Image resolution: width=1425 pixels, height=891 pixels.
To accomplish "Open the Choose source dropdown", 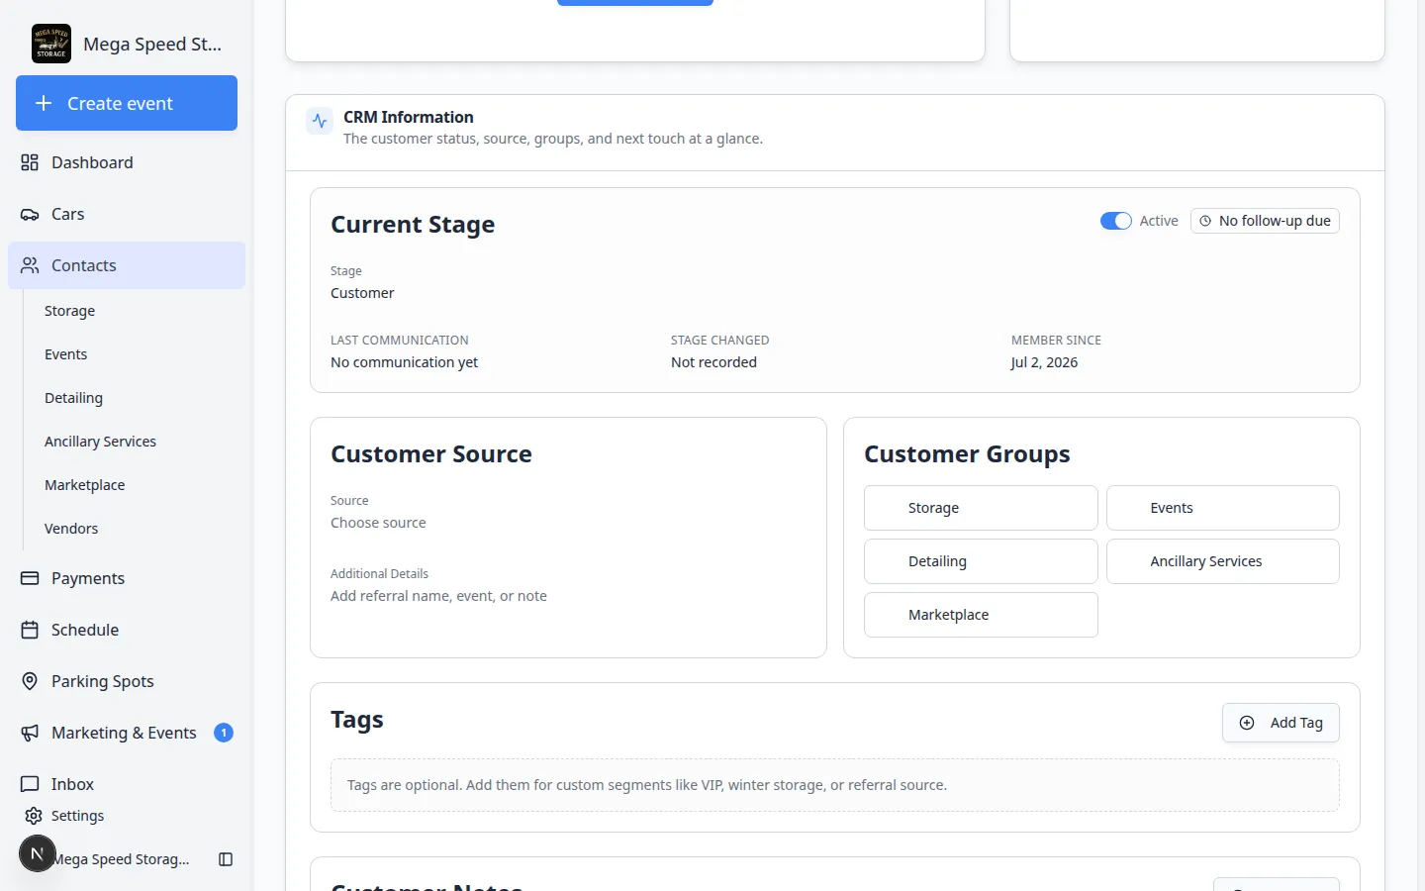I will [x=378, y=523].
